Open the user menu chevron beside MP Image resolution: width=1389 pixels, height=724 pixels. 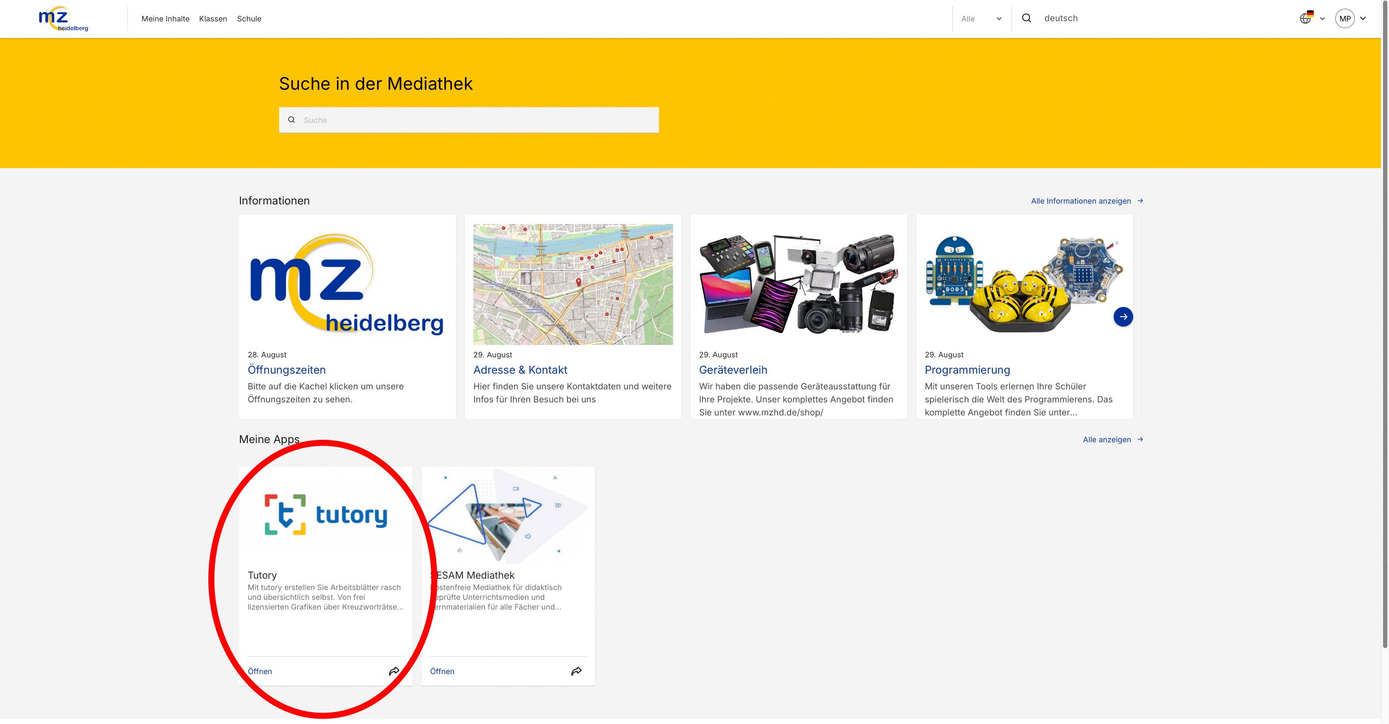tap(1362, 18)
